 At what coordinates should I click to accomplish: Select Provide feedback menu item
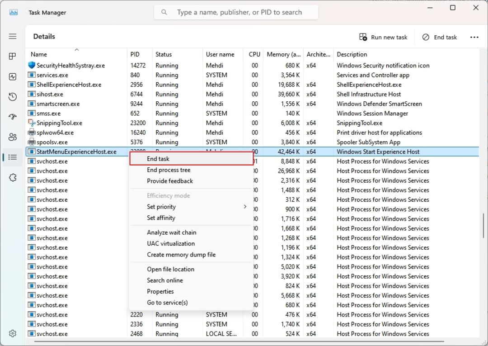click(191, 181)
